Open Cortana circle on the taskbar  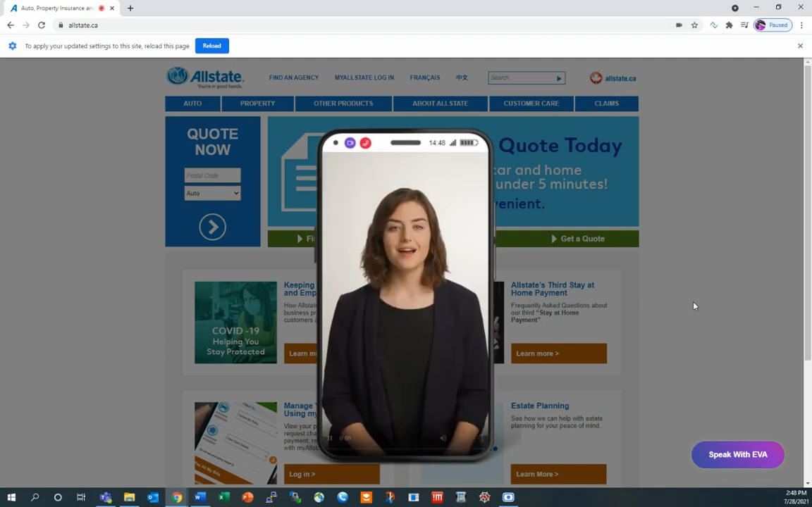point(58,497)
